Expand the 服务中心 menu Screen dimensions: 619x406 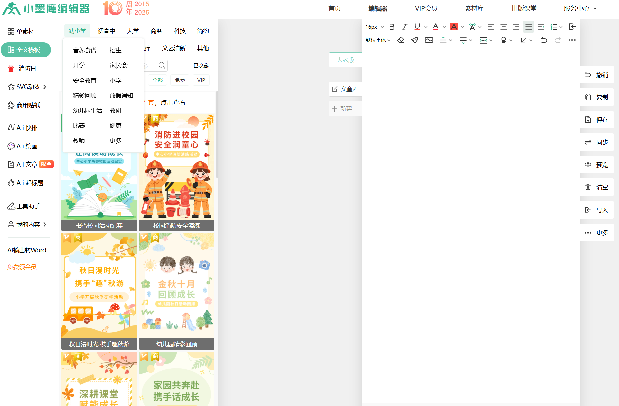pyautogui.click(x=580, y=9)
